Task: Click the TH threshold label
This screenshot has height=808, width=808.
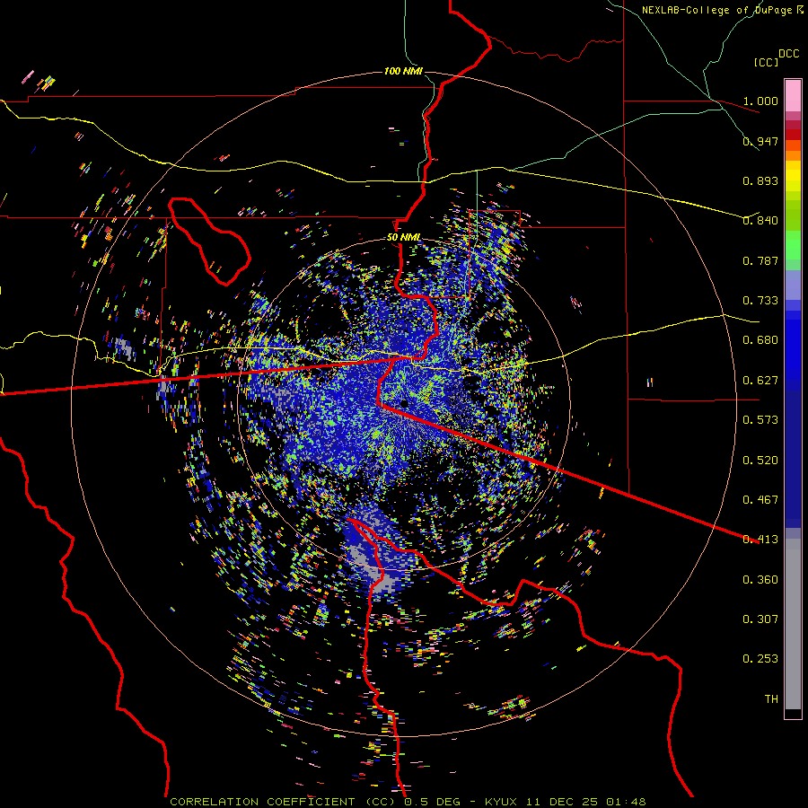Action: (x=771, y=699)
